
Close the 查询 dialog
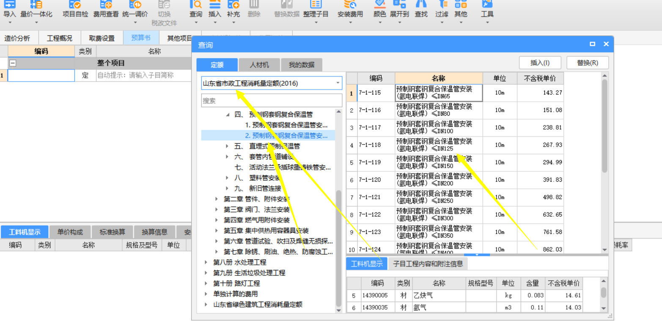click(606, 44)
